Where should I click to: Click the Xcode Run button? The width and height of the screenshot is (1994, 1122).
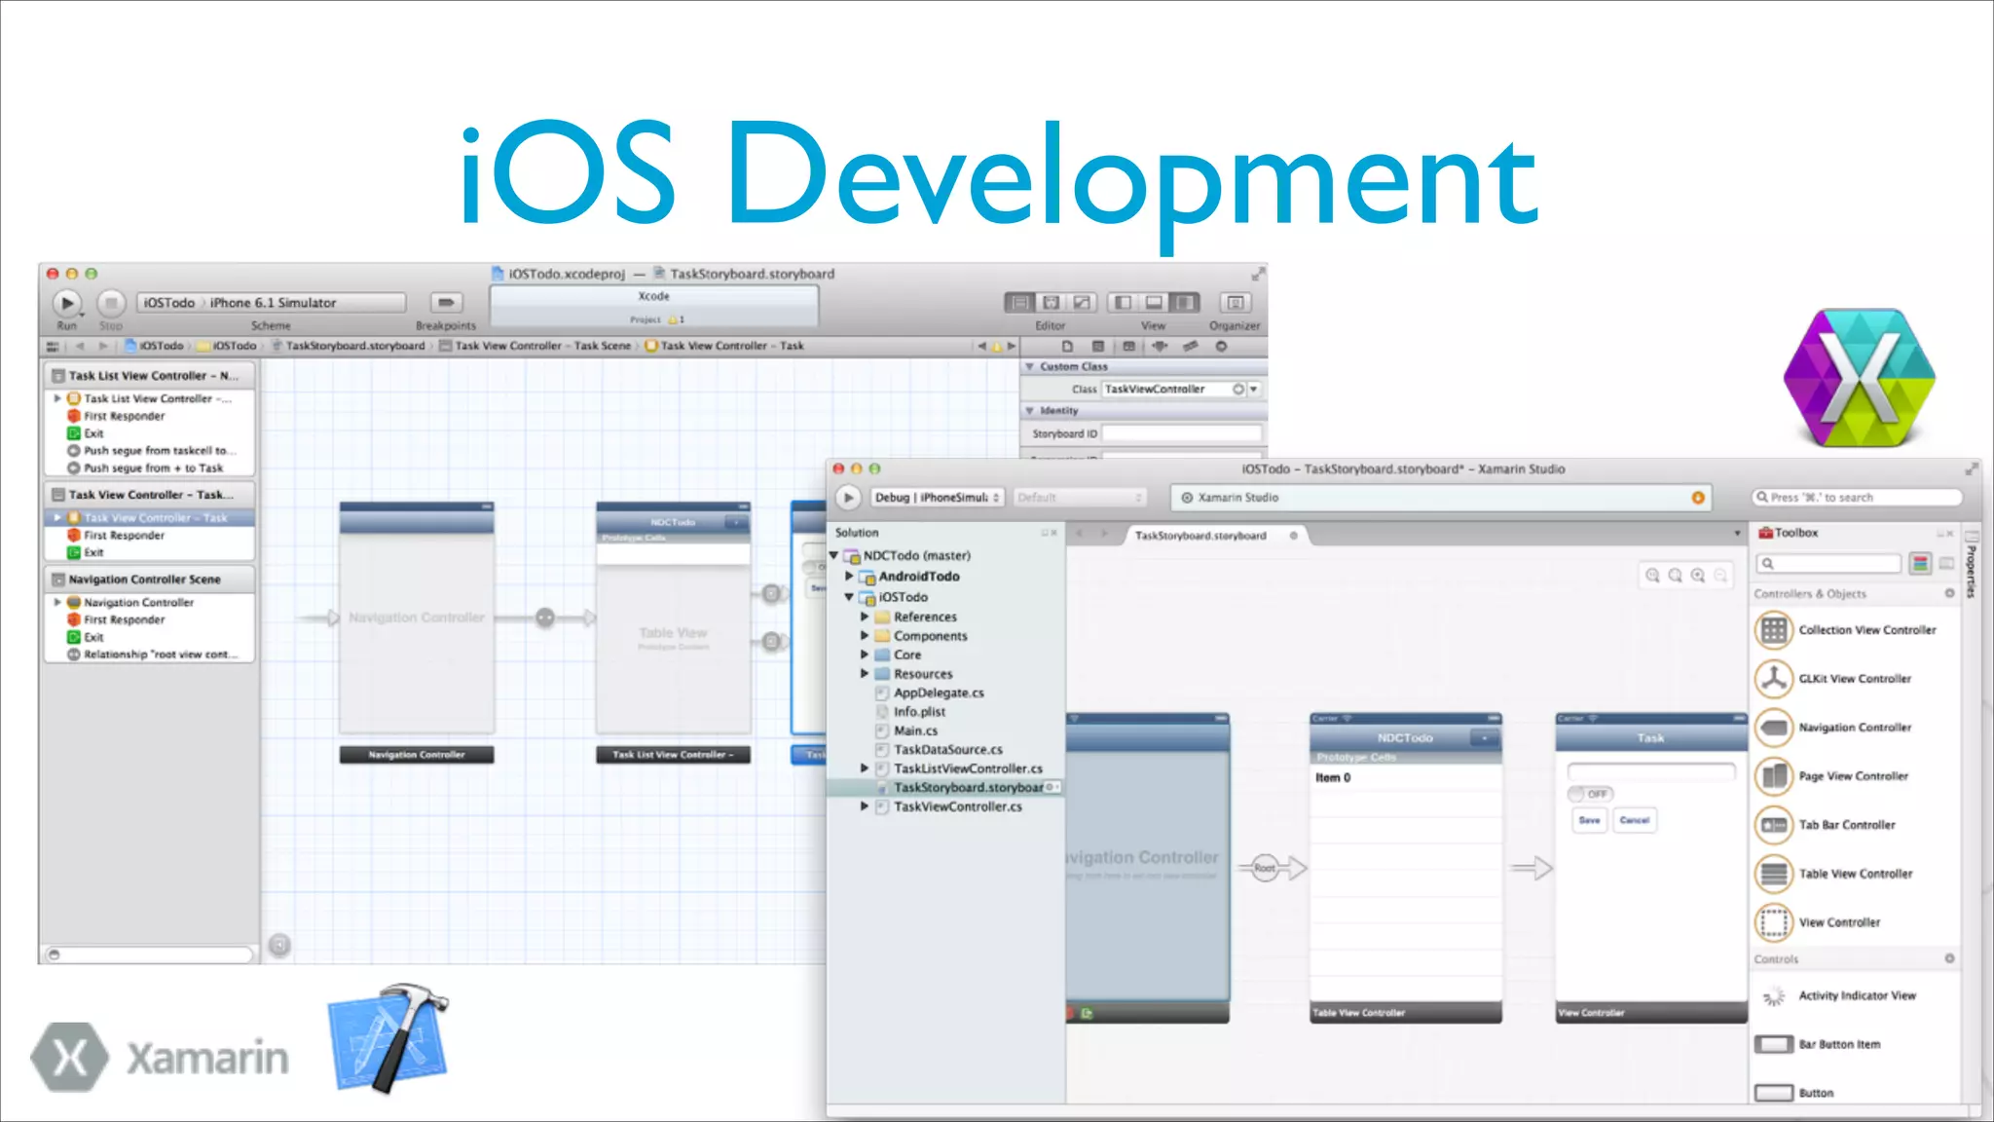tap(66, 304)
